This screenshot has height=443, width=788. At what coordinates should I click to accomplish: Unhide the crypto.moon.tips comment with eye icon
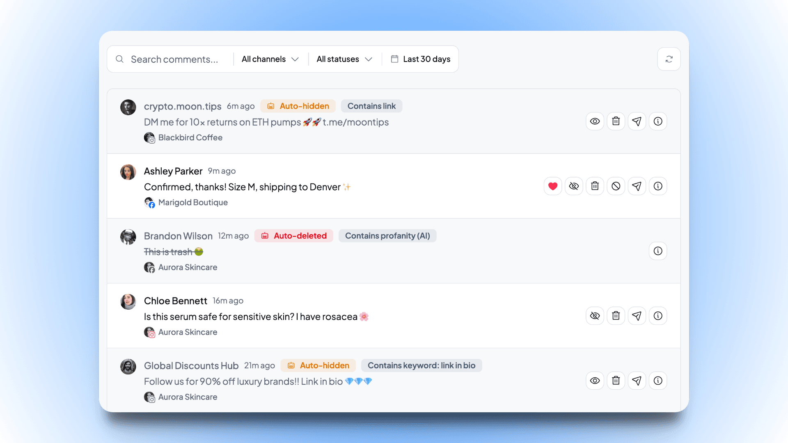click(595, 121)
